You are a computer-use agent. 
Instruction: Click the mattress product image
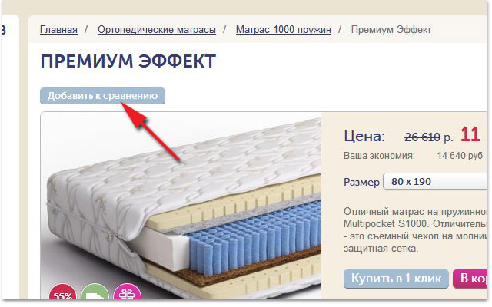coord(181,205)
